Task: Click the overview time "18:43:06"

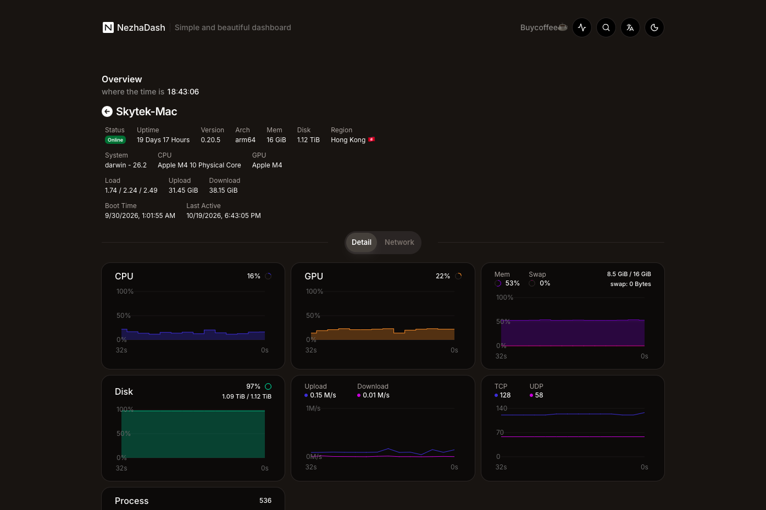Action: (x=183, y=92)
